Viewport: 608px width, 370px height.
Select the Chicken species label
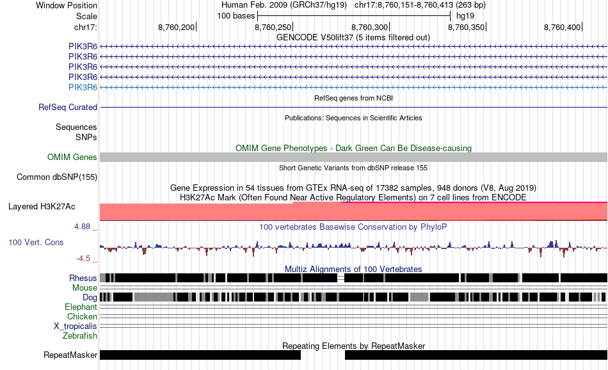82,316
